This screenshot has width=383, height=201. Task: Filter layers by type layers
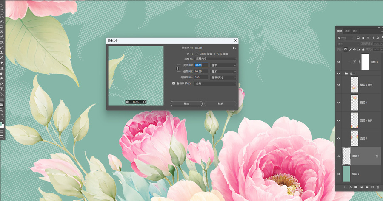coord(368,38)
